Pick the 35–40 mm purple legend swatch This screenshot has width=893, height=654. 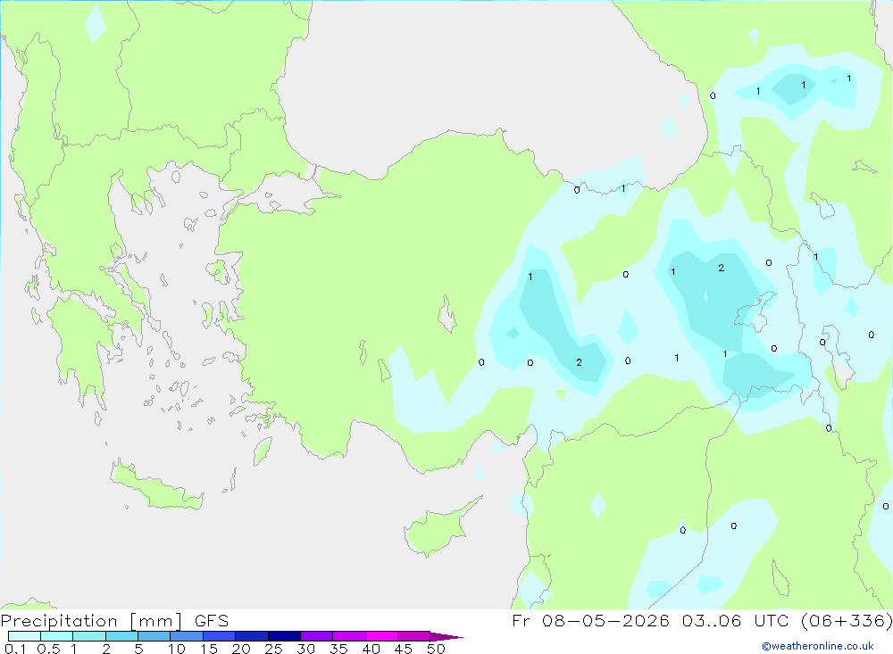pos(348,636)
